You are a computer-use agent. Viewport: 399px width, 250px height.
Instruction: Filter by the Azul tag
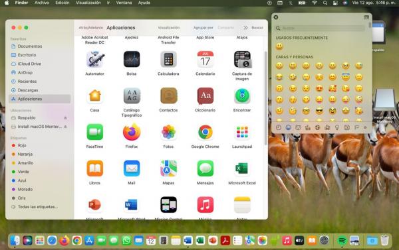pos(39,180)
